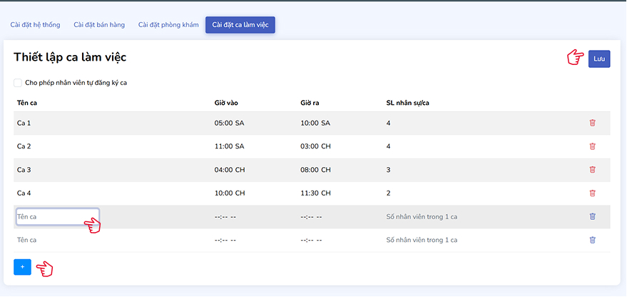Enable 'Cho phép nhân viên tự đăng ký ca'
627x297 pixels.
18,83
